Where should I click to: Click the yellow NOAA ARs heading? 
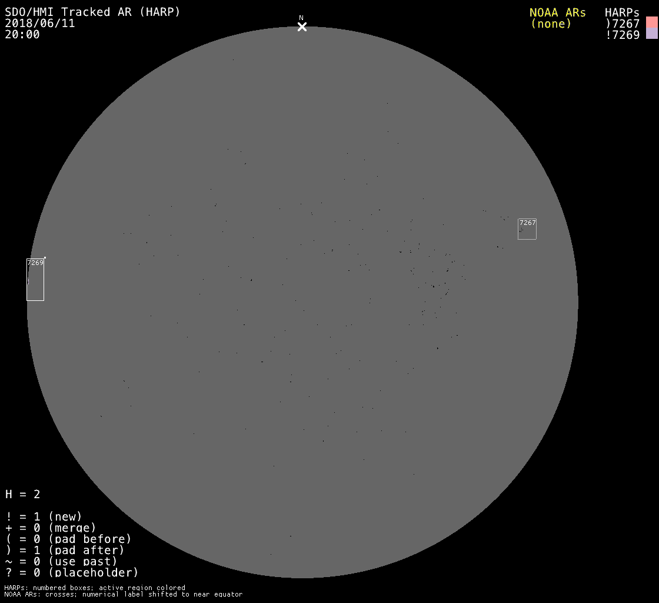click(557, 12)
